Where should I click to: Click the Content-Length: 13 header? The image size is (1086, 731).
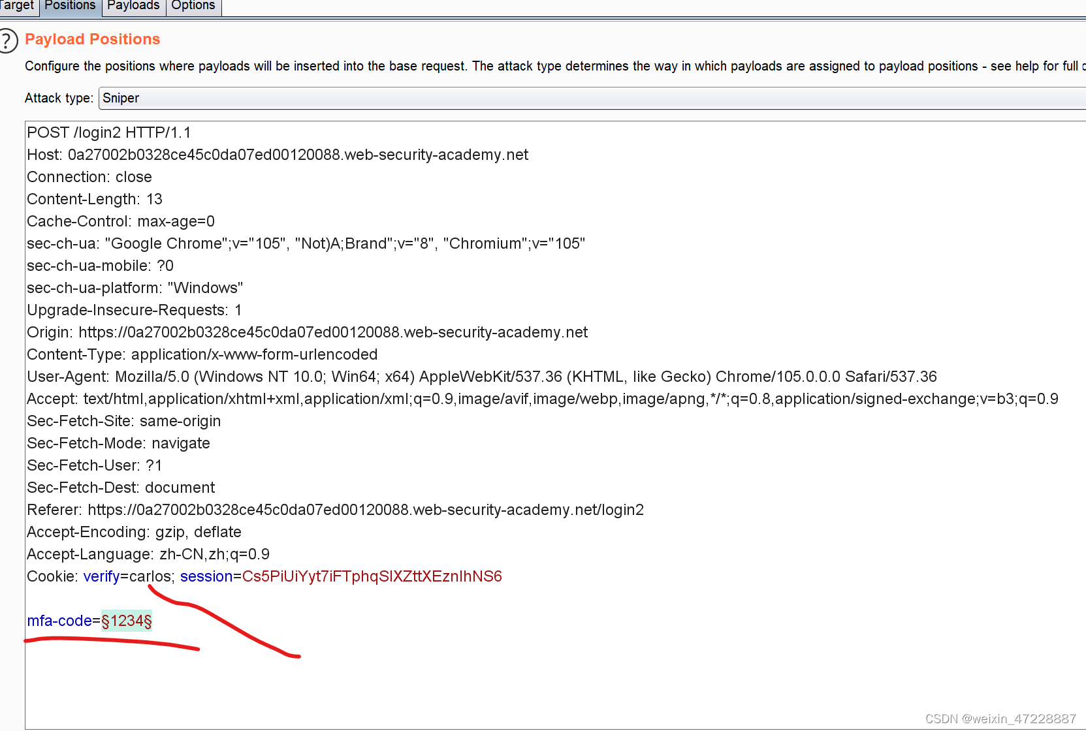[x=95, y=199]
